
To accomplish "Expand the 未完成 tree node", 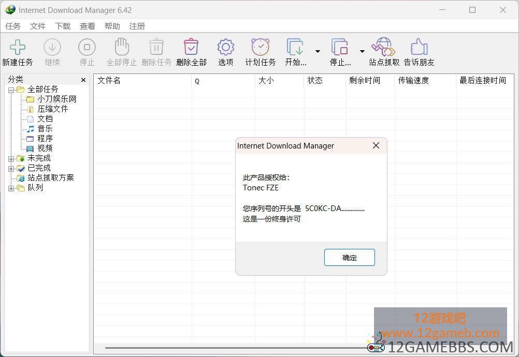I will [x=11, y=159].
